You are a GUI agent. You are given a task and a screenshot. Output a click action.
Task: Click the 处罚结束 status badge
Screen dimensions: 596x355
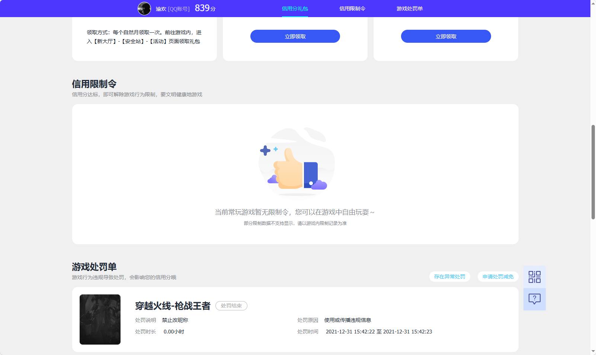[231, 306]
